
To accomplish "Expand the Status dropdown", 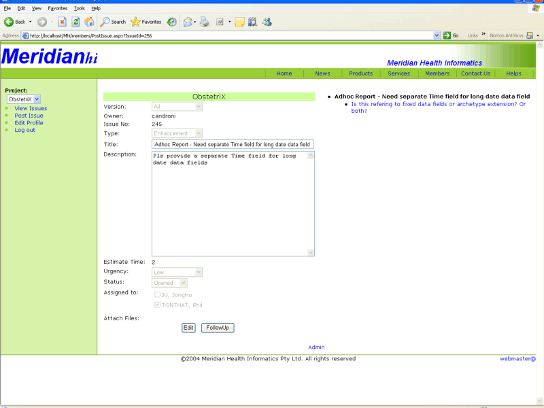I will tap(170, 283).
